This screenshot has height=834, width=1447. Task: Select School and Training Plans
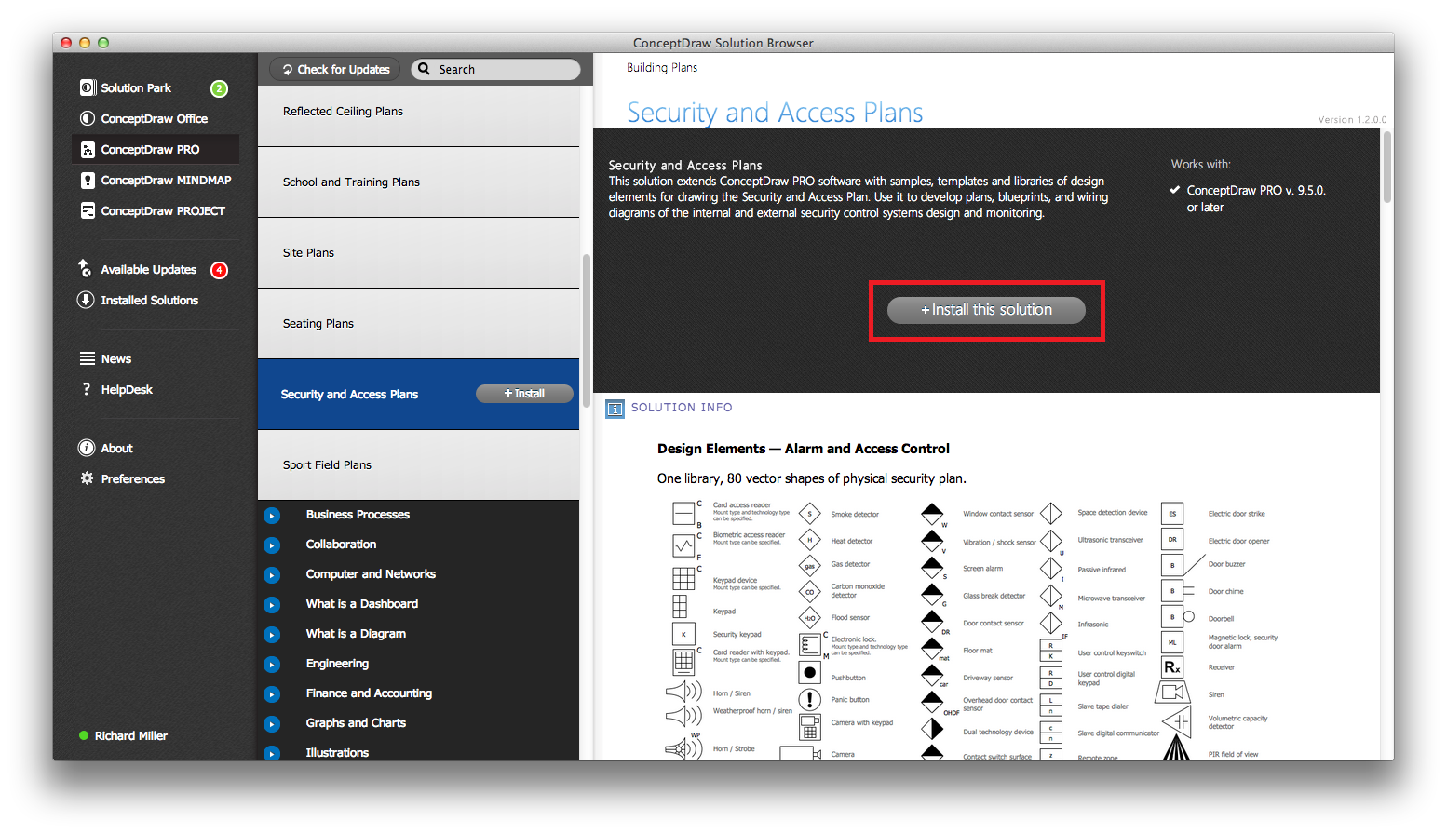coord(418,182)
